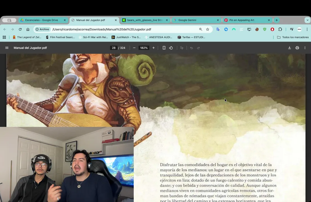Redo the PDF annotation

[198, 48]
